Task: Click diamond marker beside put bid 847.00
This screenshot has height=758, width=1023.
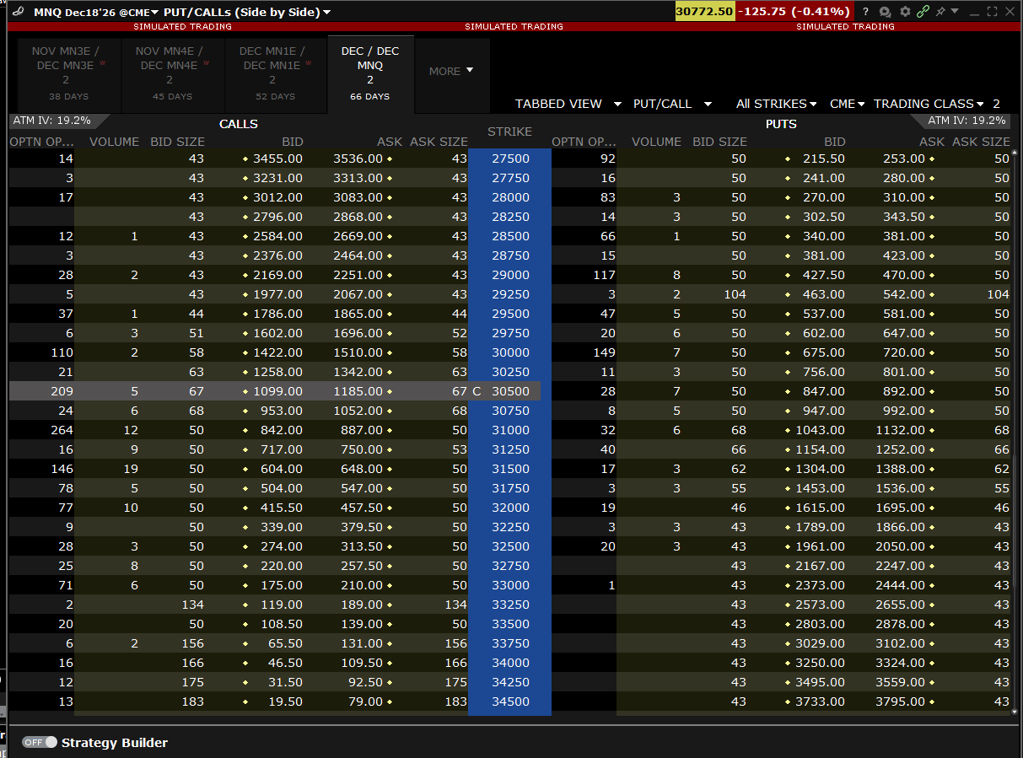Action: coord(788,391)
